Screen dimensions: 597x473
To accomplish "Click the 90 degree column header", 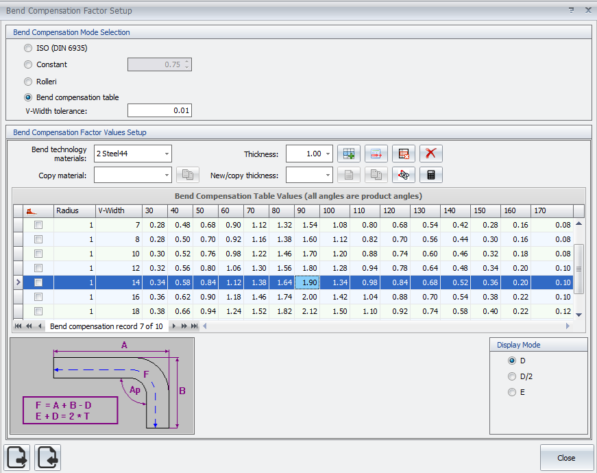I will (x=306, y=210).
